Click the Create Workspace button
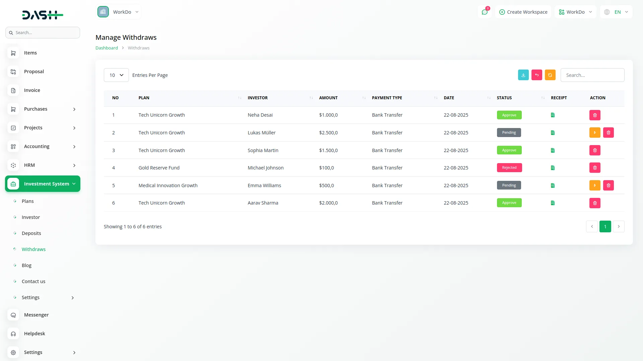The height and width of the screenshot is (361, 643). pos(523,12)
